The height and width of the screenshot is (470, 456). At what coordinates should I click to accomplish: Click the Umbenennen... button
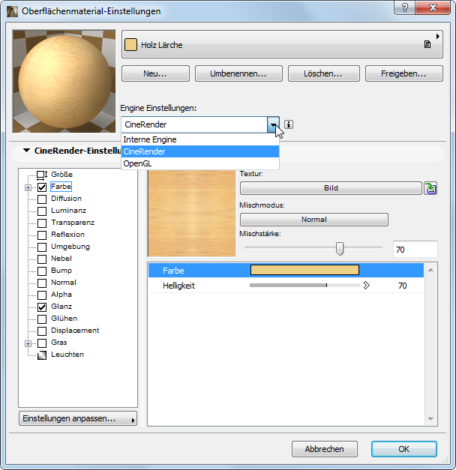click(x=238, y=73)
